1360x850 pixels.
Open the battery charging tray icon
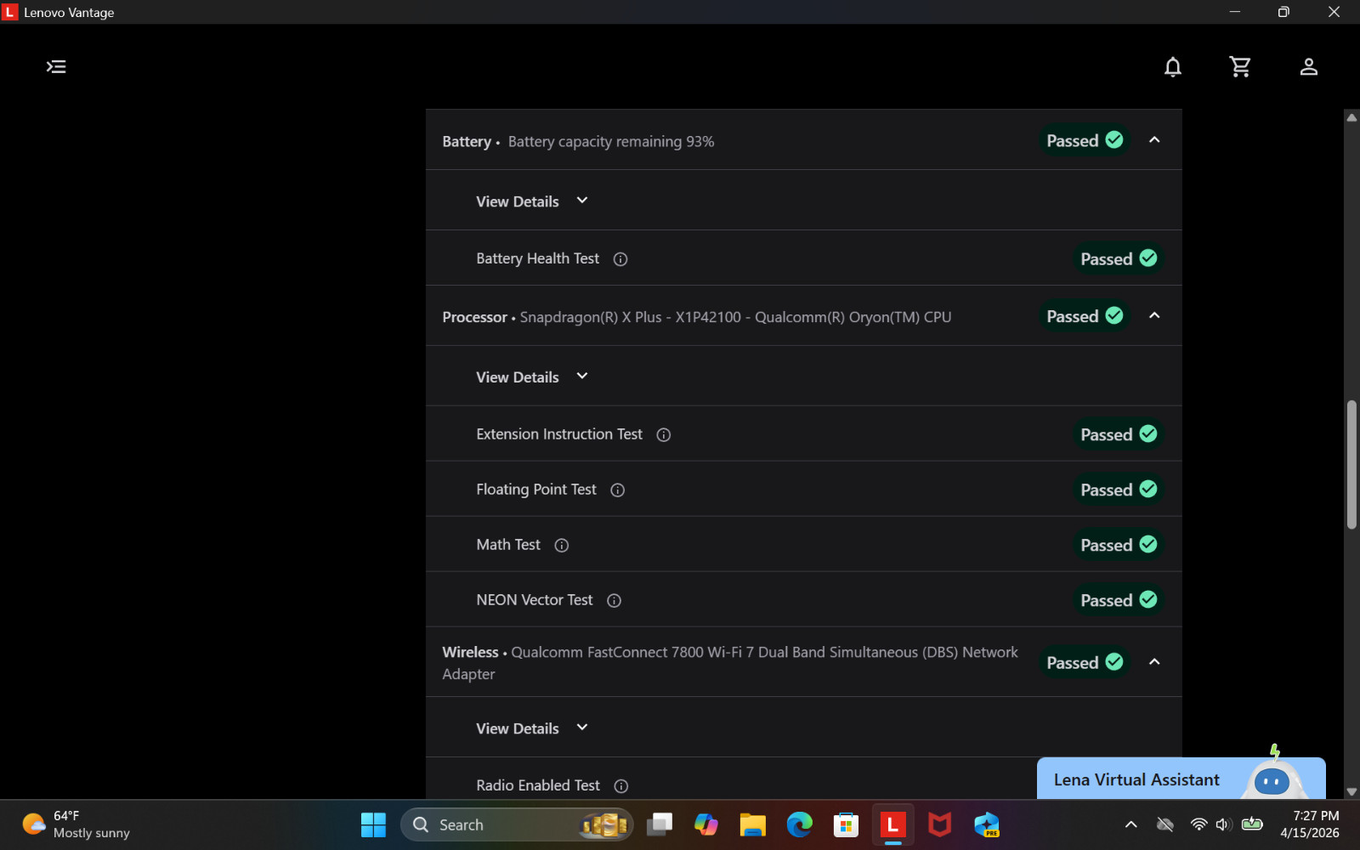click(1252, 824)
